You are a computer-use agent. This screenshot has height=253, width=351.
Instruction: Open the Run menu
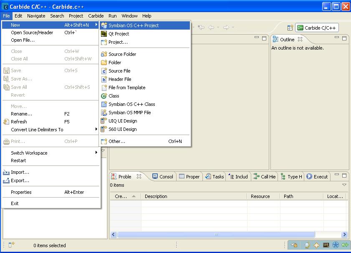point(113,16)
